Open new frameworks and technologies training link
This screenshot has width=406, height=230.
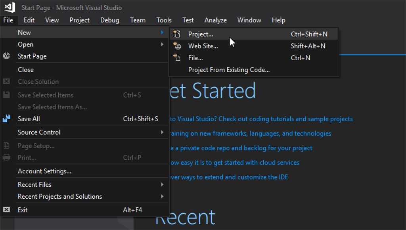250,134
